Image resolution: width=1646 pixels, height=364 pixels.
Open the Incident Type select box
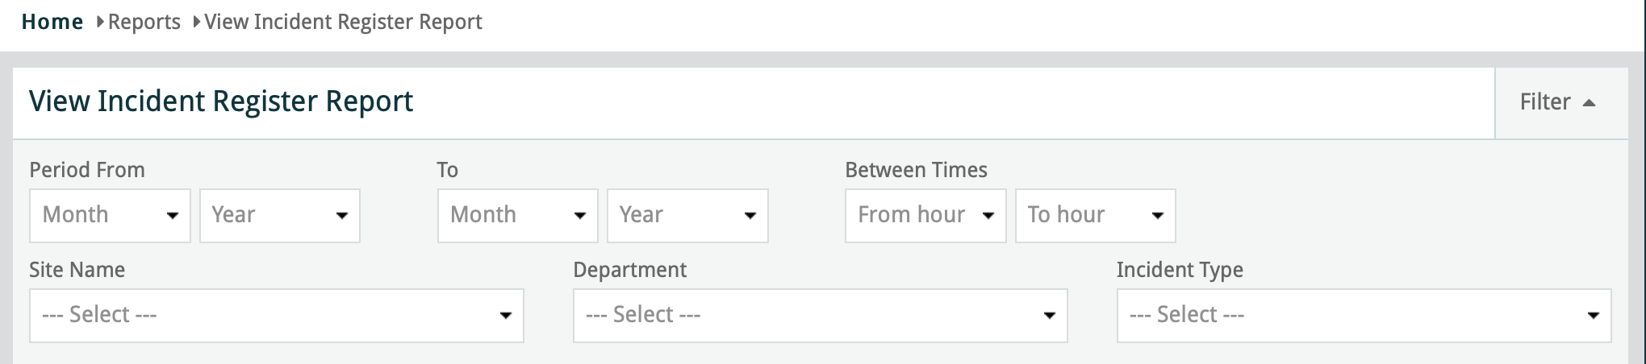tap(1364, 315)
